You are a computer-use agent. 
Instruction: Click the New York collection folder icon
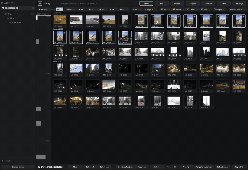10,23
